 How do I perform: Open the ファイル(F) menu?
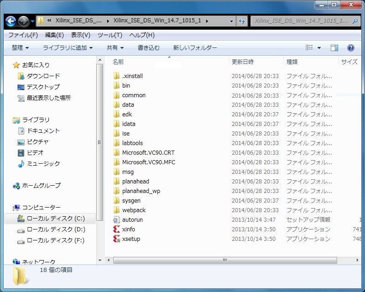23,35
